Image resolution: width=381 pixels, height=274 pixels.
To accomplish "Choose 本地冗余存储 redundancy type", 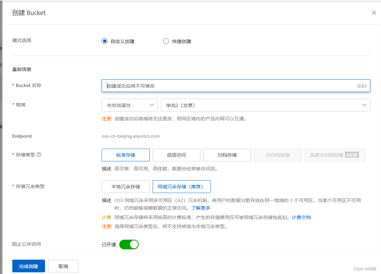I will point(126,187).
